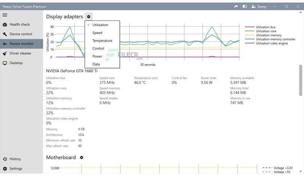Click the 46,0 °C temperature value

(x=140, y=83)
